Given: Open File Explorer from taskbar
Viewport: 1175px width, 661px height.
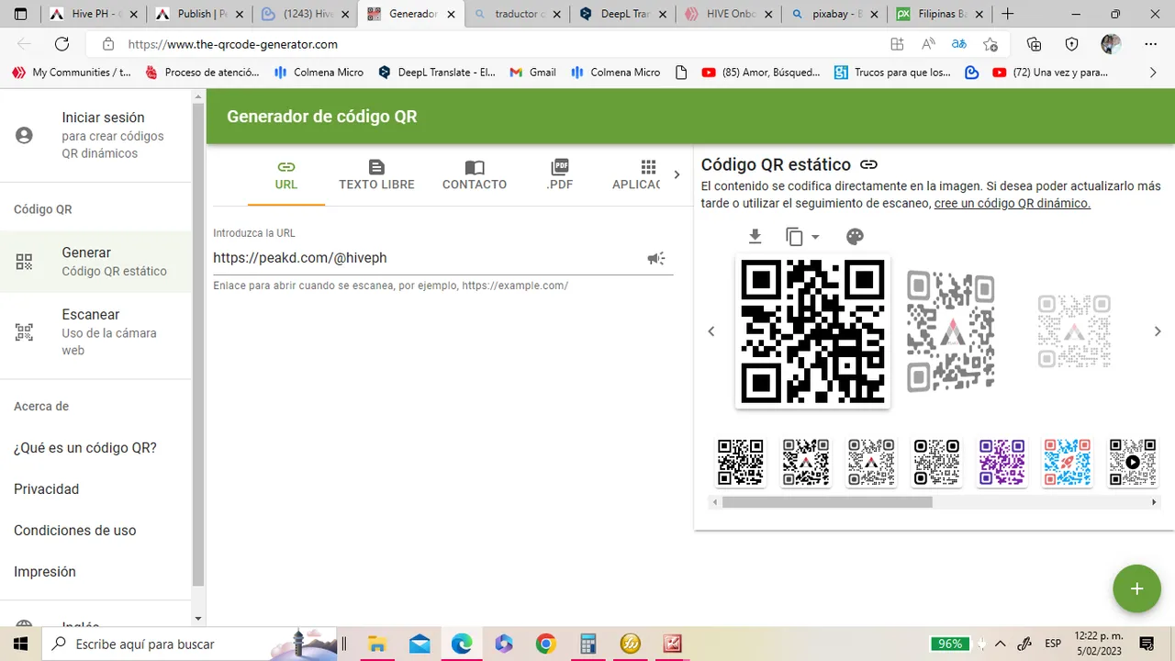Looking at the screenshot, I should [x=376, y=644].
